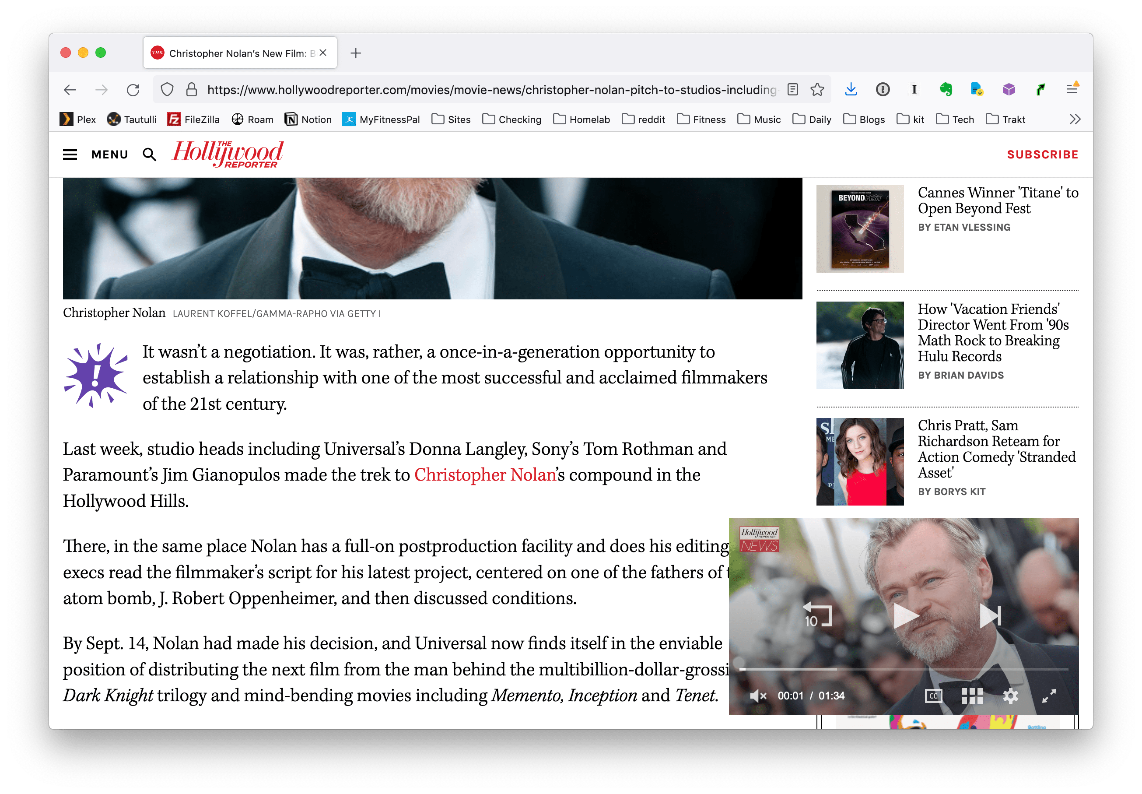This screenshot has height=794, width=1142.
Task: Click the SUBSCRIBE link
Action: click(1043, 155)
